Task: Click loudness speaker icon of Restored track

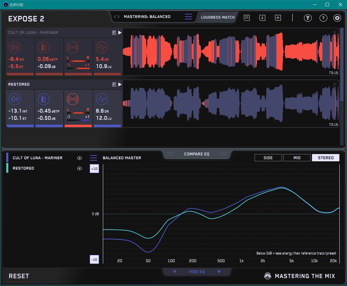Action: [14, 99]
